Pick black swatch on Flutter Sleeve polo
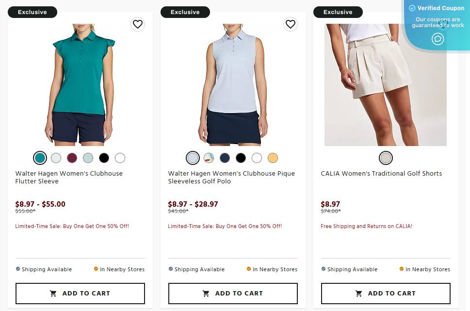470x311 pixels. [x=104, y=158]
